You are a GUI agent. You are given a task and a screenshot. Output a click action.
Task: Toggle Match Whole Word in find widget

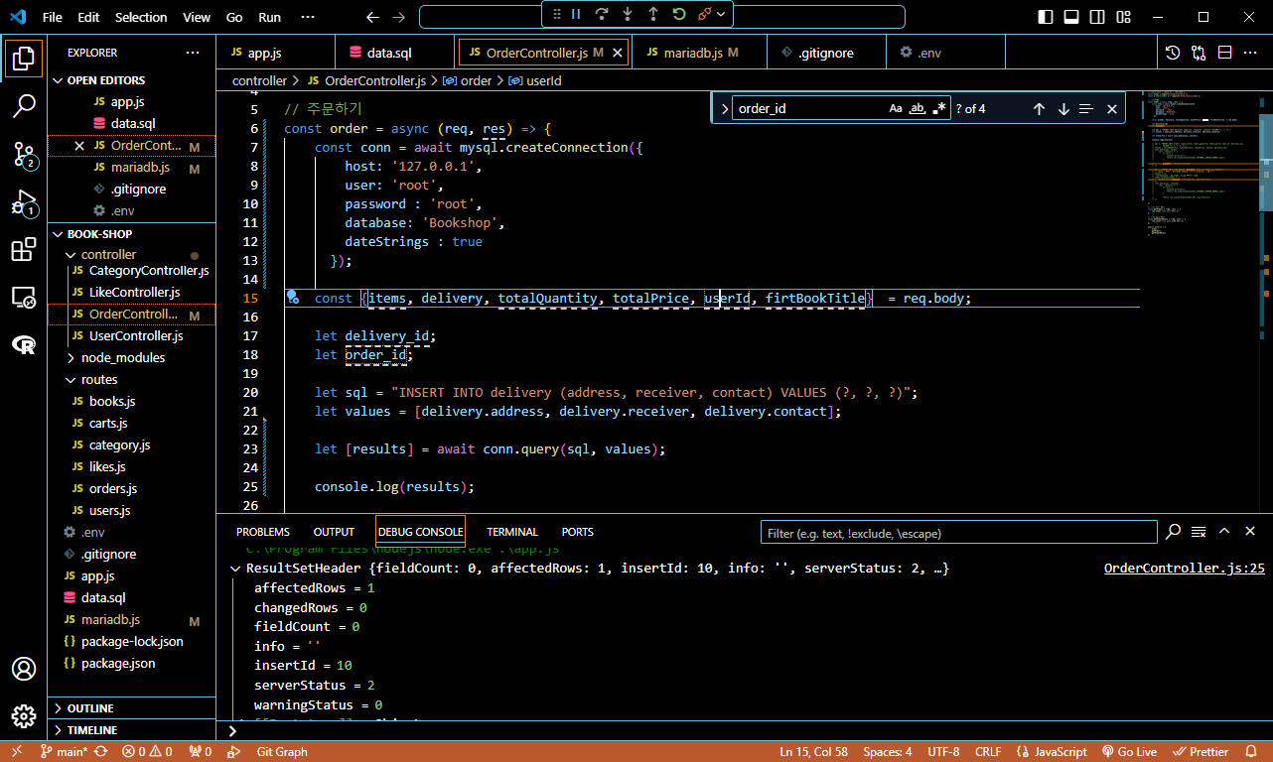point(918,108)
